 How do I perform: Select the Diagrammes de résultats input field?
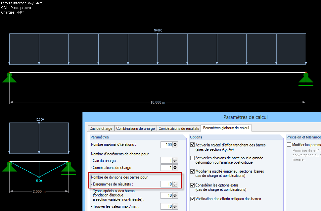[x=167, y=184]
